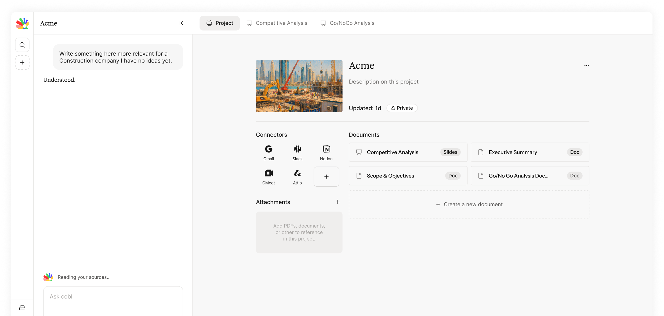Image resolution: width=664 pixels, height=316 pixels.
Task: Click the Private visibility badge
Action: point(402,108)
